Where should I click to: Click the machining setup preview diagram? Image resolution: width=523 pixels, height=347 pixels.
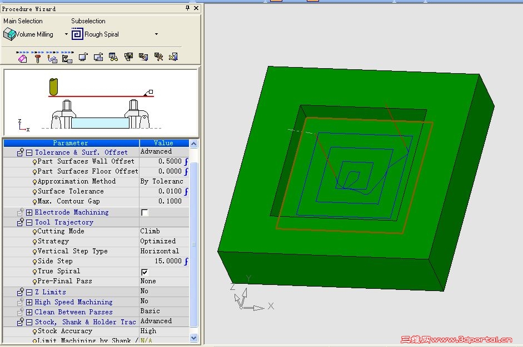[101, 102]
